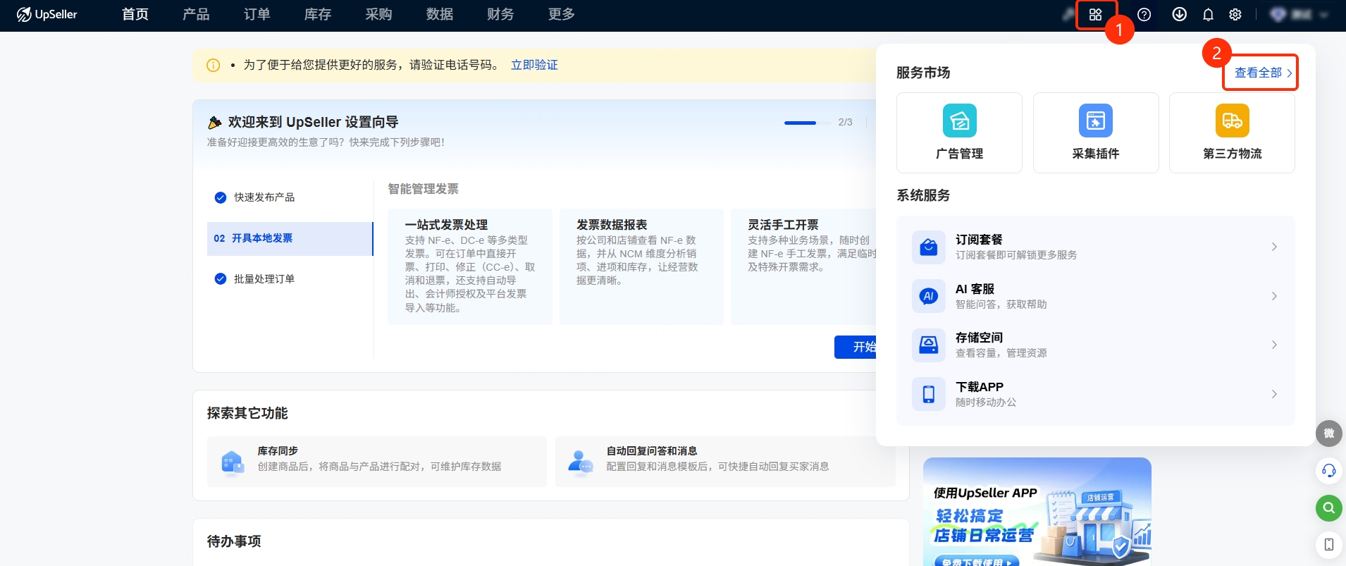
Task: Click the 立即验证 link
Action: click(x=534, y=65)
